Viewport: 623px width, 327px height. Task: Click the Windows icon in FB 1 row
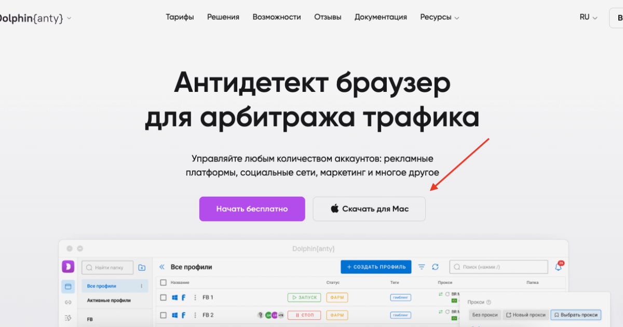tap(175, 297)
